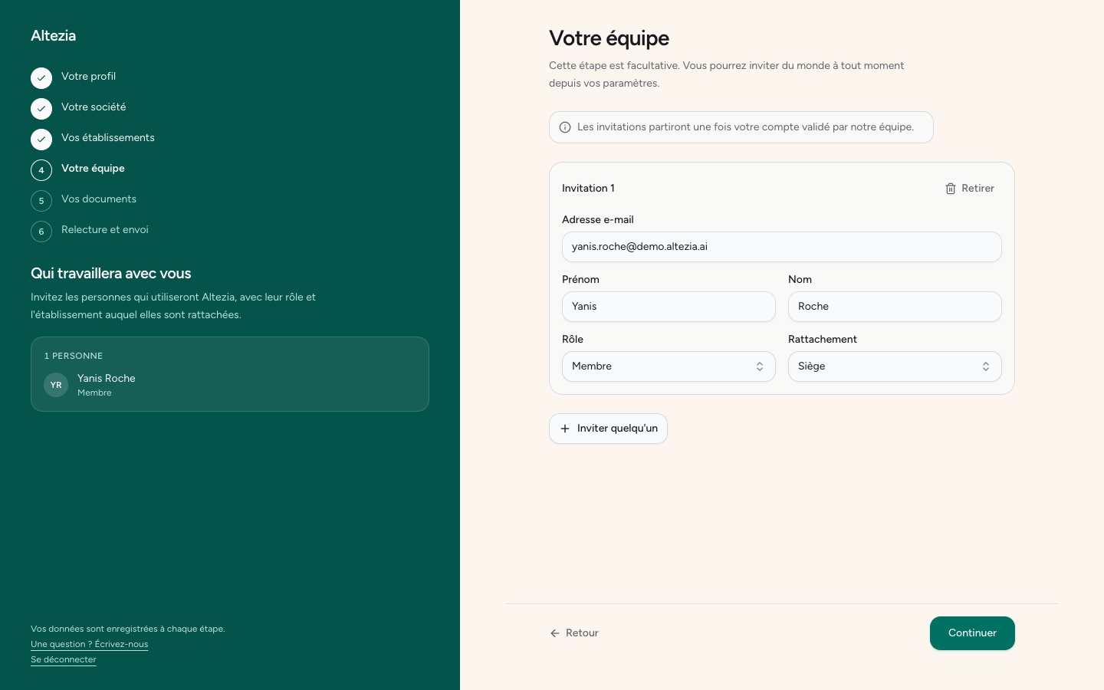Image resolution: width=1104 pixels, height=690 pixels.
Task: Click the info icon in the invitations notice
Action: coord(565,127)
